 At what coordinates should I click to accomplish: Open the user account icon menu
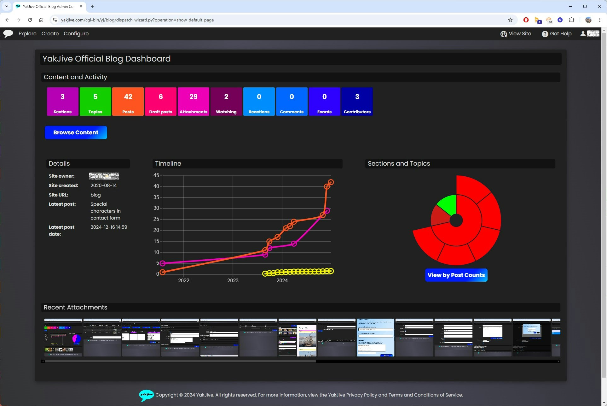pos(583,33)
